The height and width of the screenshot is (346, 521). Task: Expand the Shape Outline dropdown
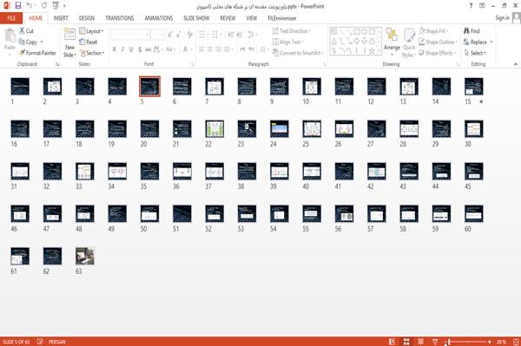tap(438, 42)
